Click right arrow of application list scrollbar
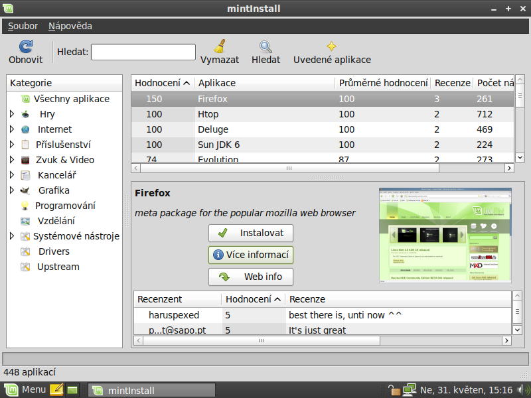 (x=509, y=168)
